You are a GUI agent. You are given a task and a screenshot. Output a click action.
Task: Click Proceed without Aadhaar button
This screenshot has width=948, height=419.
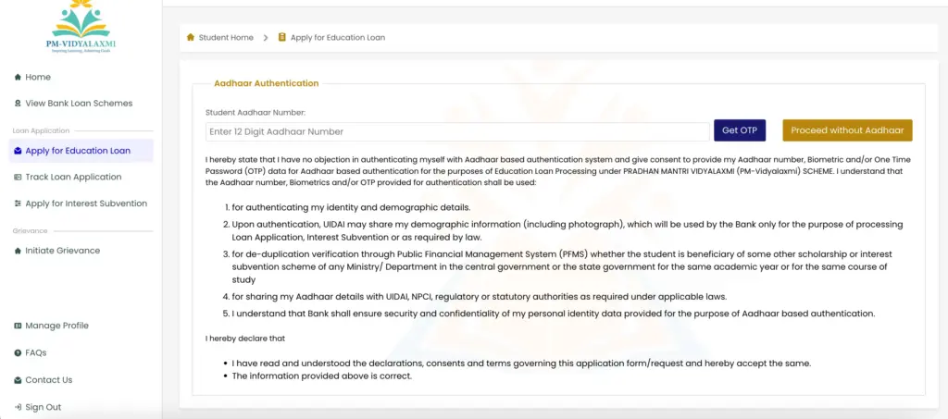tap(847, 130)
